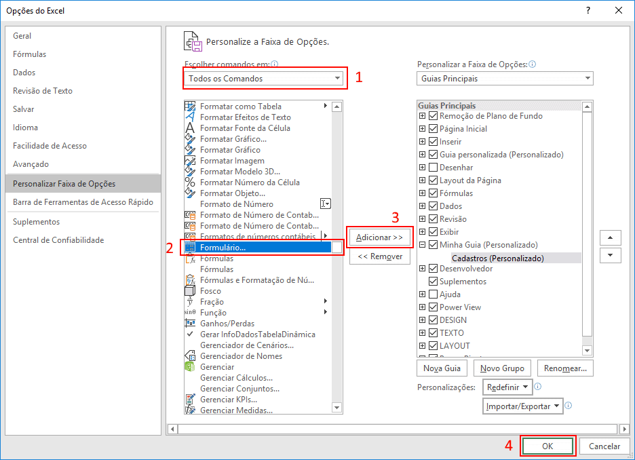The image size is (635, 460).
Task: Click the Formatar Modelo 3D icon
Action: point(190,171)
